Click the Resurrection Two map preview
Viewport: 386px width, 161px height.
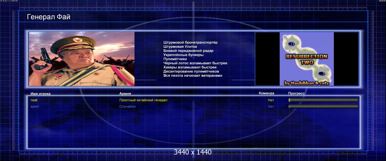pyautogui.click(x=307, y=59)
